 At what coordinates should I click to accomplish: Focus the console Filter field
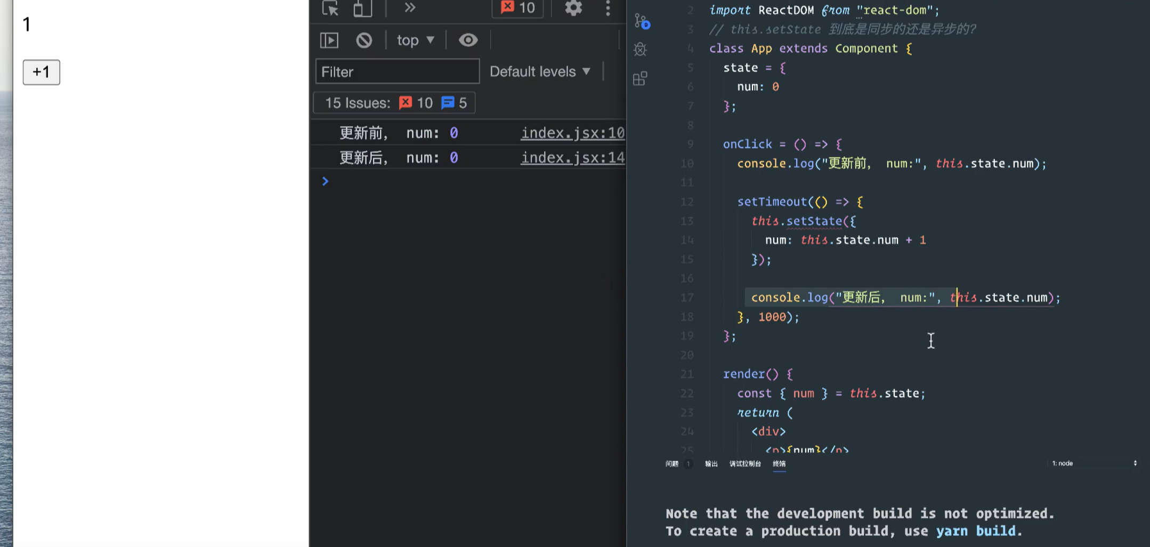[398, 71]
